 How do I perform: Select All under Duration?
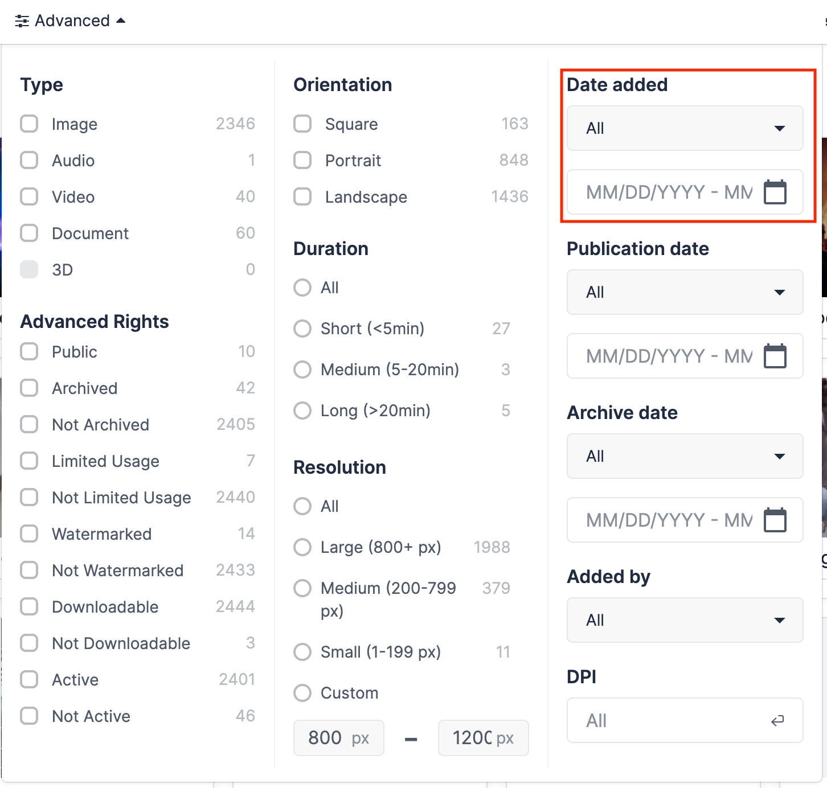coord(302,288)
